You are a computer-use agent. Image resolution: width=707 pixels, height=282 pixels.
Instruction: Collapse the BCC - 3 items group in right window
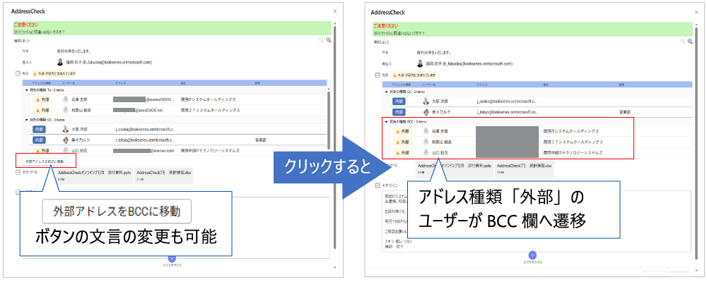coord(385,122)
